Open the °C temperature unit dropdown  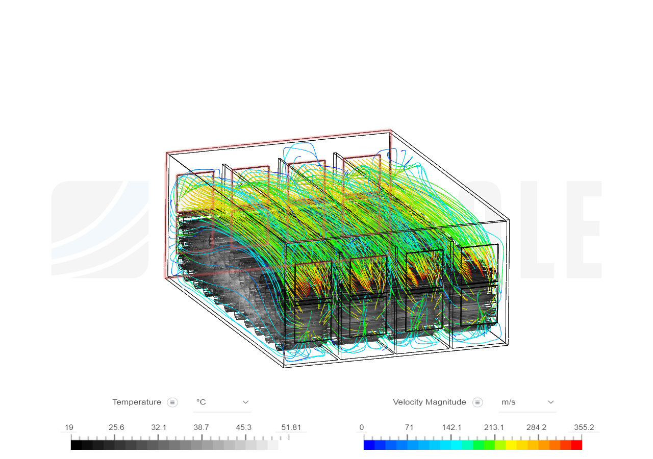(222, 402)
